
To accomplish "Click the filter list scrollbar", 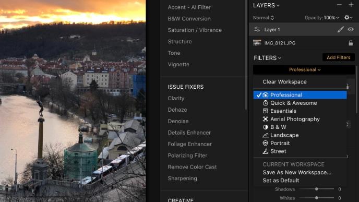I will tap(246, 55).
